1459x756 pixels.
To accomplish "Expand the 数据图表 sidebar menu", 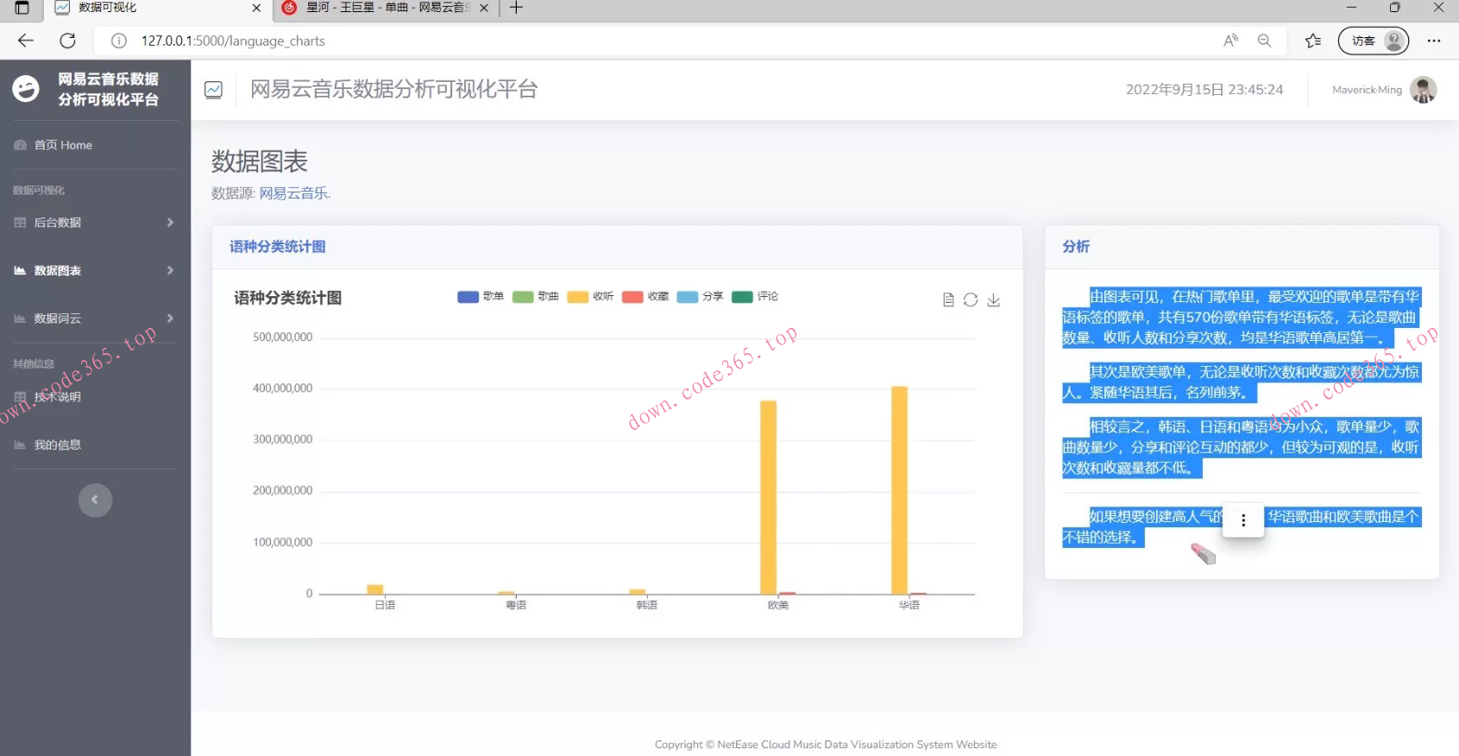I will pyautogui.click(x=93, y=271).
